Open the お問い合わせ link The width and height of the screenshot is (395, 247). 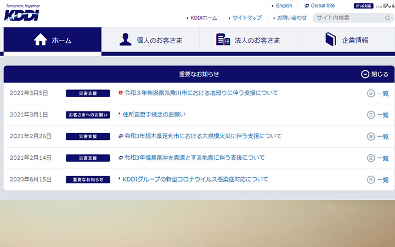tap(292, 18)
